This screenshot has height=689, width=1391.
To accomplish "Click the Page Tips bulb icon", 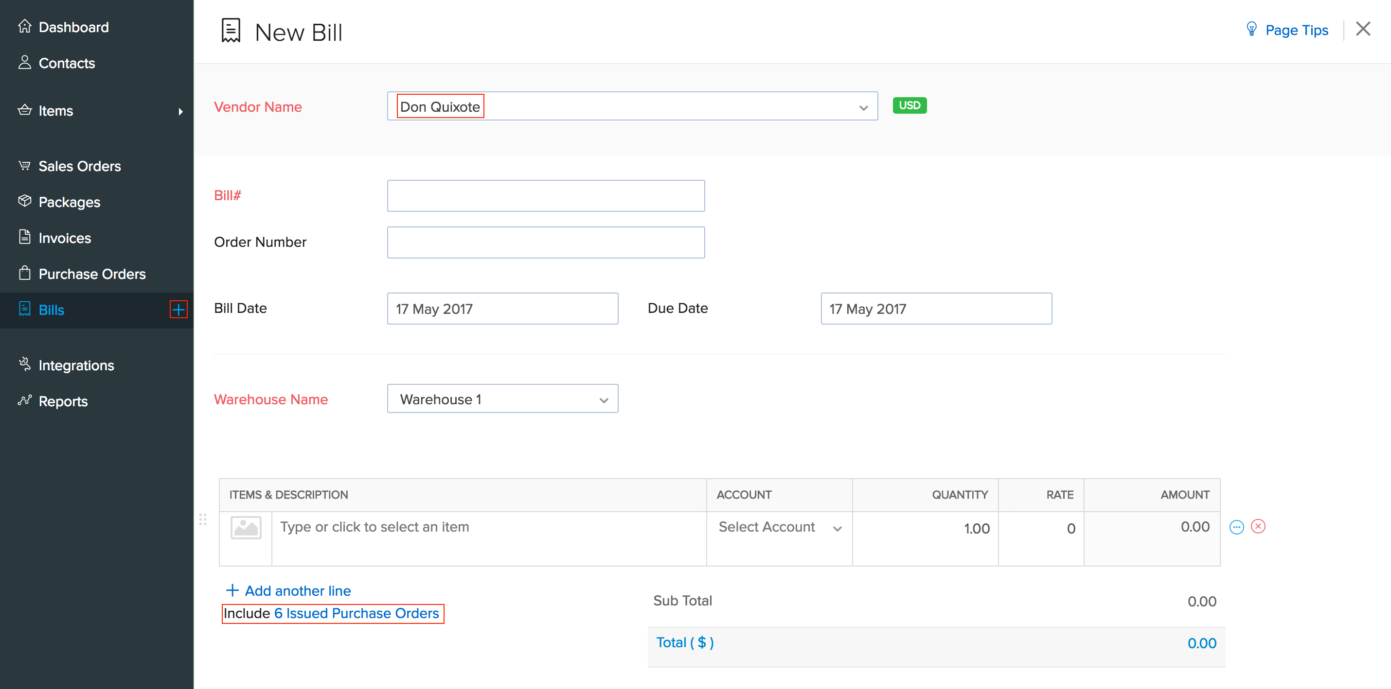I will click(1253, 30).
